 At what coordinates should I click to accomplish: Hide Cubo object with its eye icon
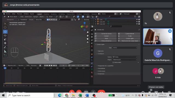point(137,20)
